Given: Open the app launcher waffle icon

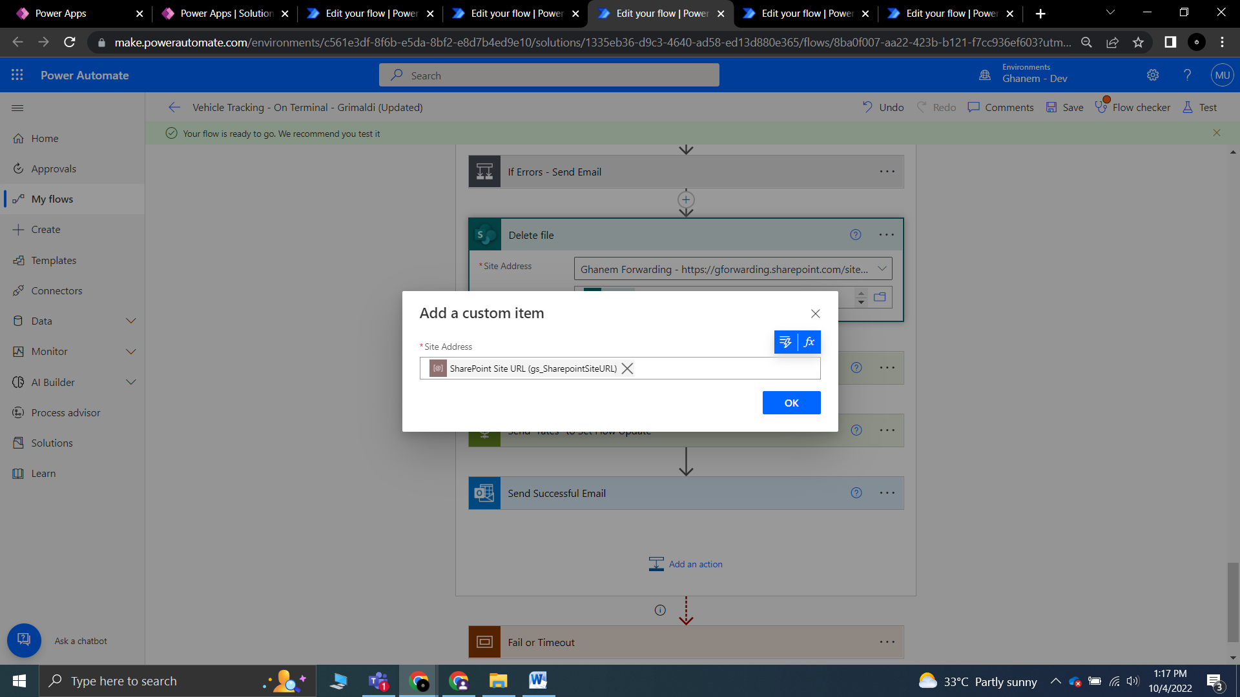Looking at the screenshot, I should (17, 75).
